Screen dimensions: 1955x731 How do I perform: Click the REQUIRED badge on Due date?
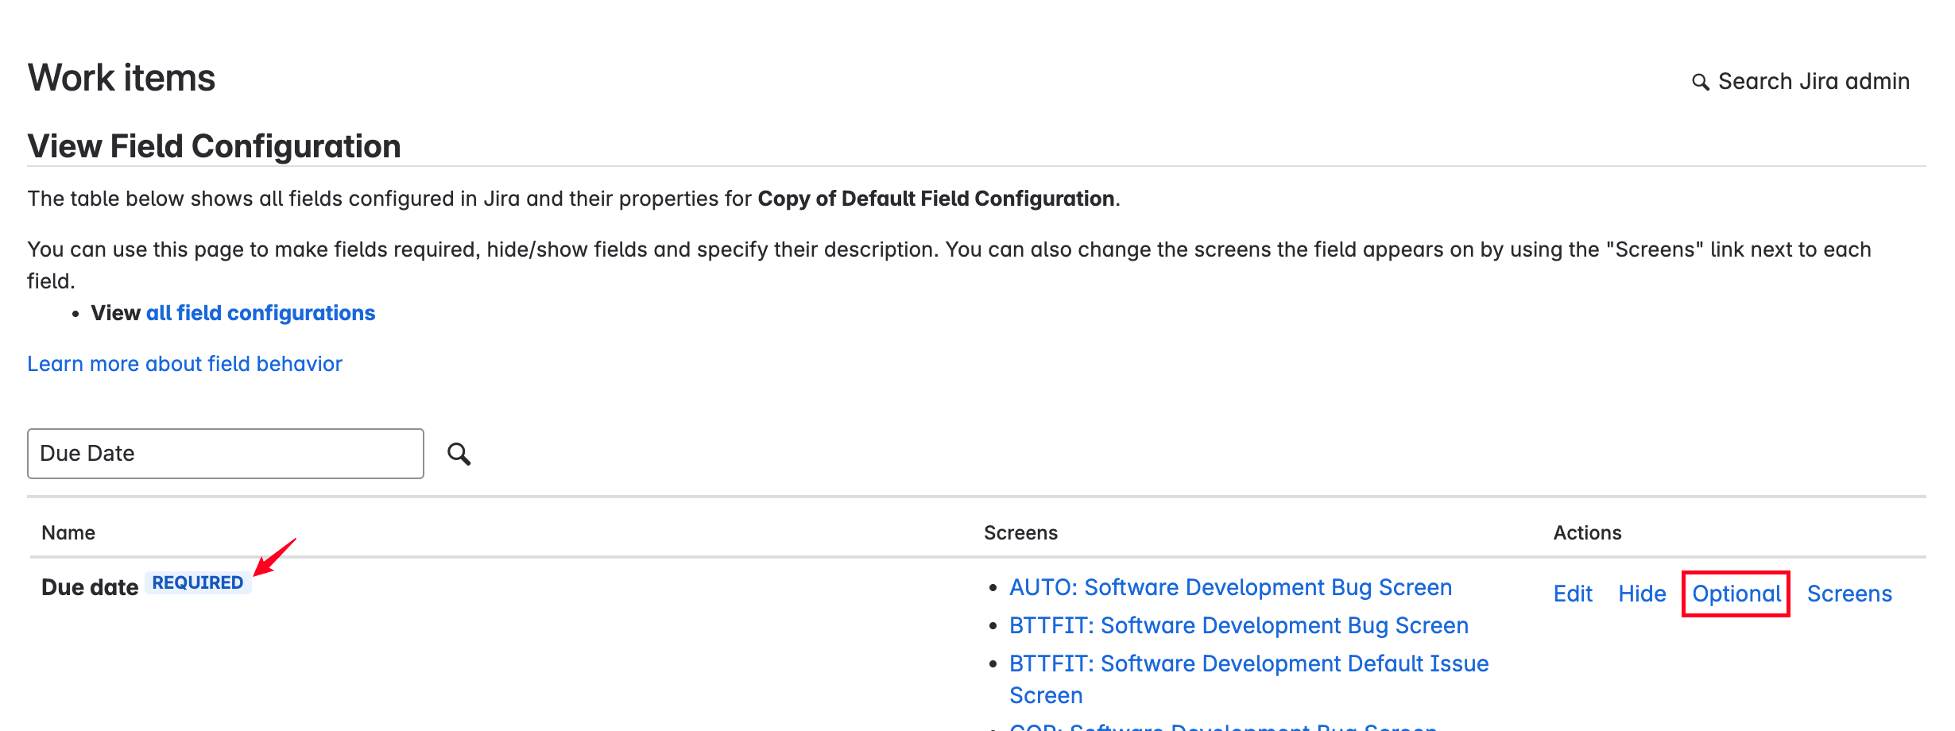[x=197, y=583]
